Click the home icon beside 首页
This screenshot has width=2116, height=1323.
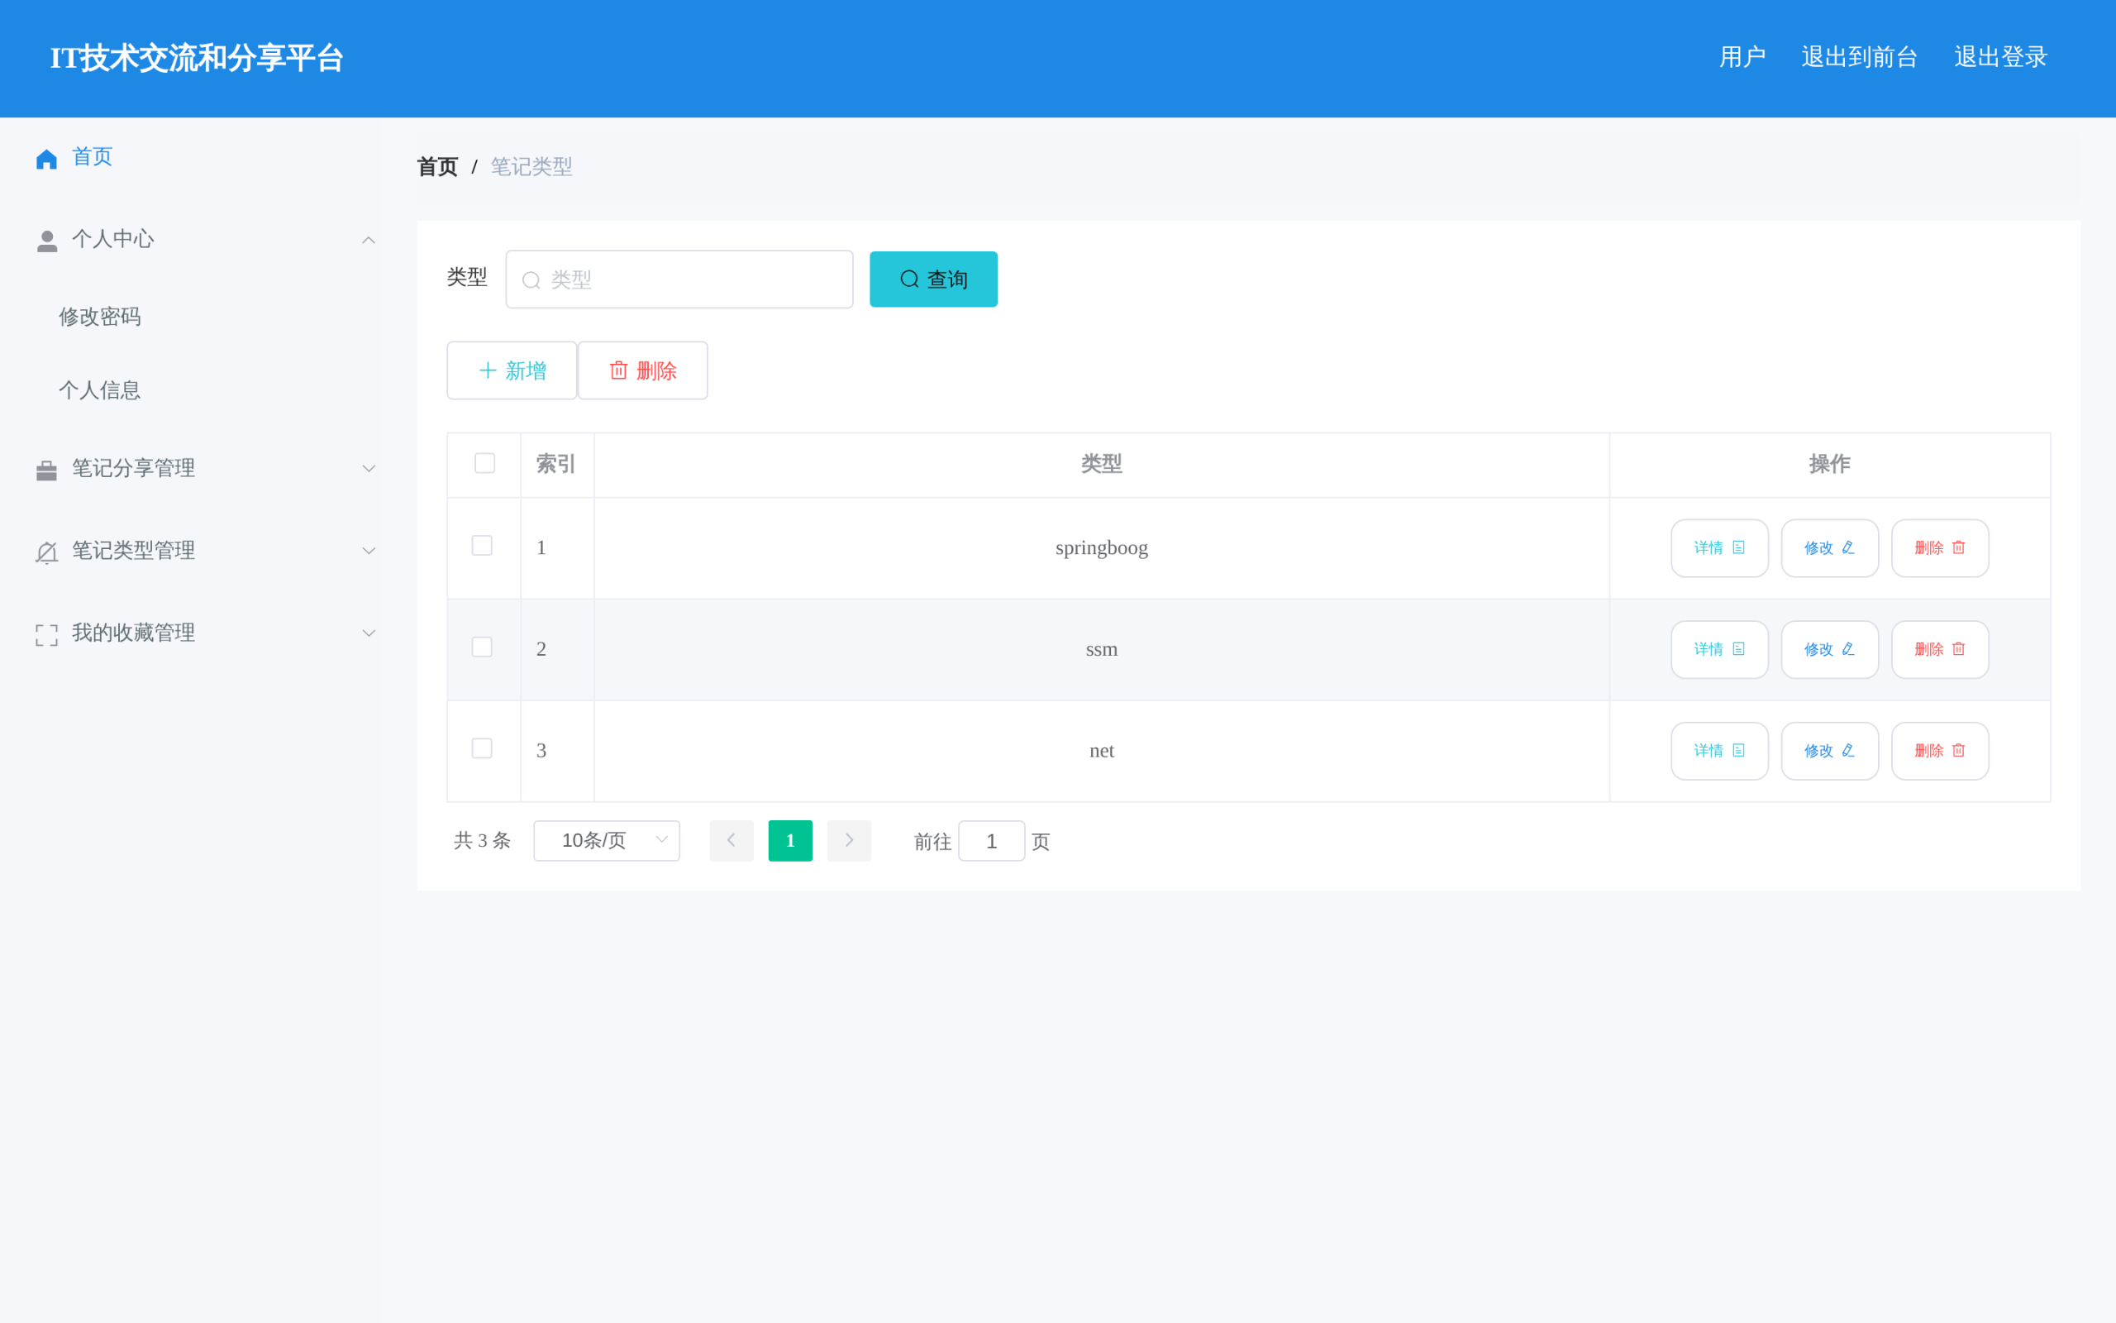click(46, 159)
